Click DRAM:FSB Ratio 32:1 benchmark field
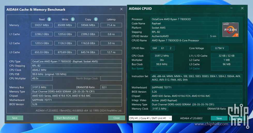This screenshot has height=133, width=253. [111, 87]
